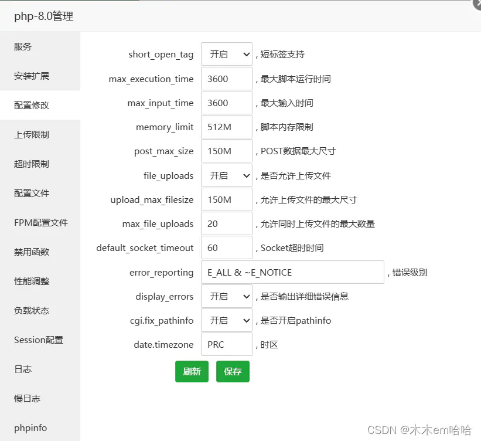Click the green 刷新 refresh button
This screenshot has width=481, height=441.
192,372
